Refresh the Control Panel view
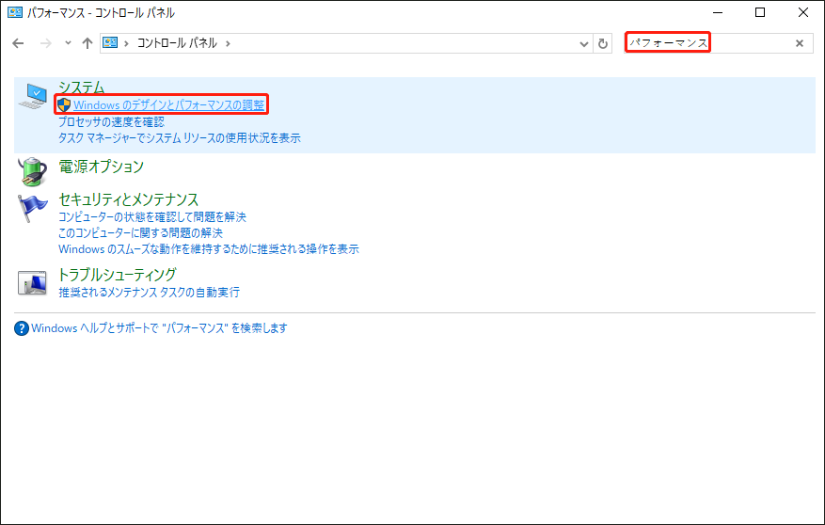 603,43
